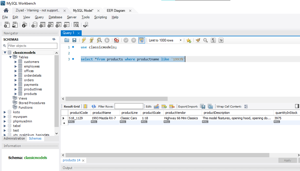Expand the orderdetails table

pos(16,75)
